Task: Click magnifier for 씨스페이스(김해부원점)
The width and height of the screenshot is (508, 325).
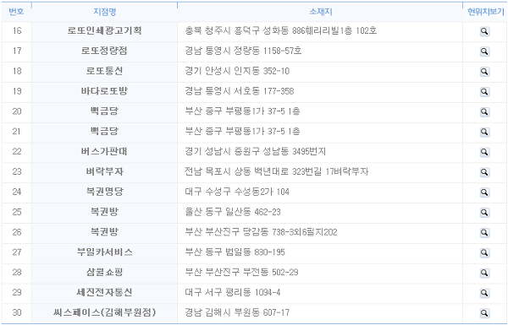Action: [x=484, y=313]
